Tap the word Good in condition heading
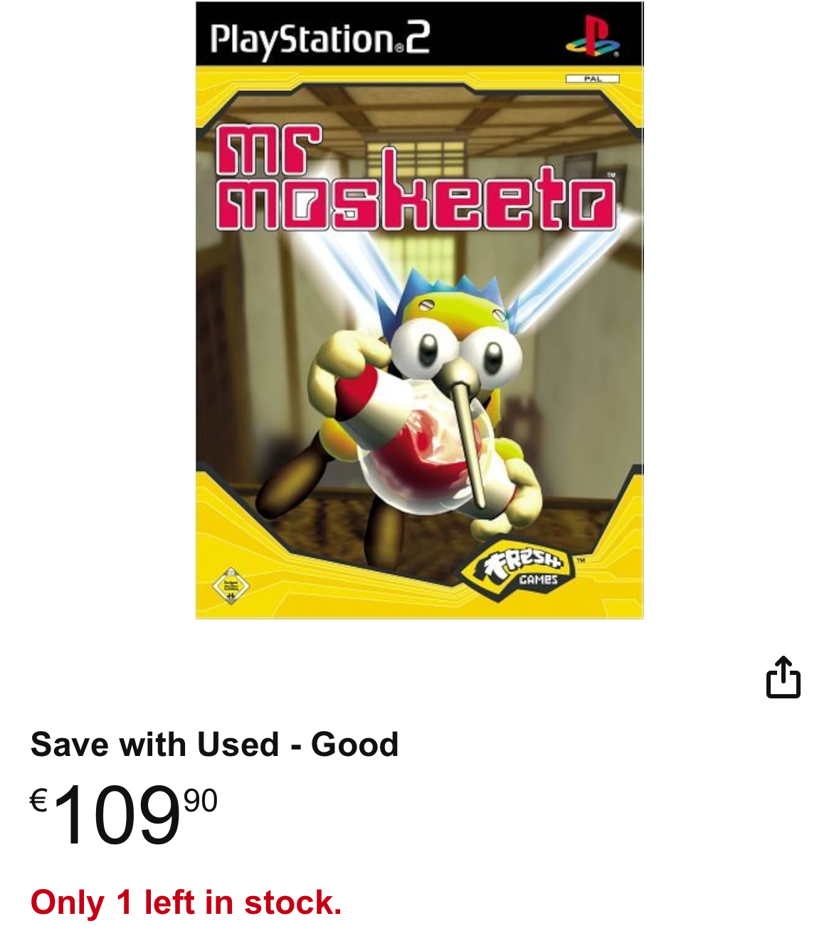839x948 pixels. (355, 745)
